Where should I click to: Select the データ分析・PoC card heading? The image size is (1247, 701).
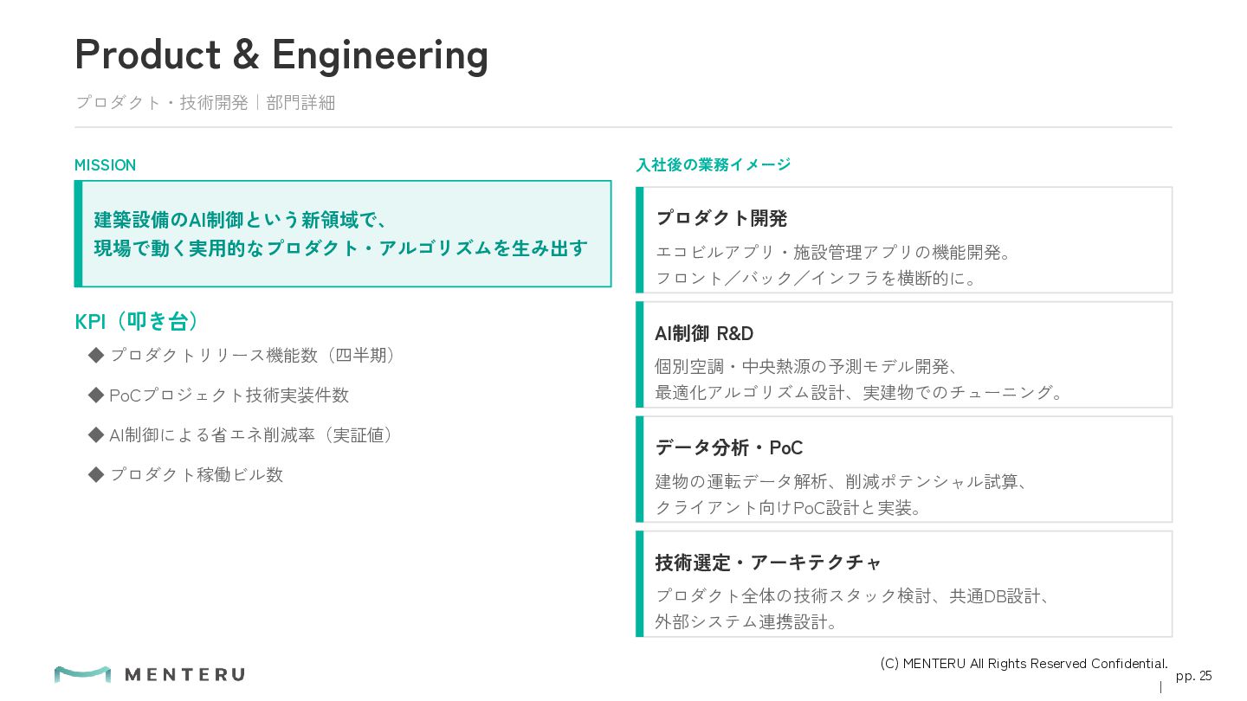pos(729,447)
